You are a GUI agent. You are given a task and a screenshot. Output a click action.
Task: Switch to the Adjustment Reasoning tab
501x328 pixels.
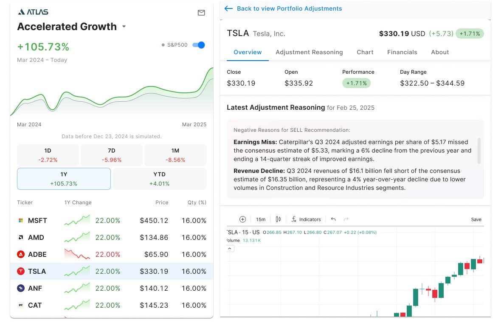click(x=309, y=52)
